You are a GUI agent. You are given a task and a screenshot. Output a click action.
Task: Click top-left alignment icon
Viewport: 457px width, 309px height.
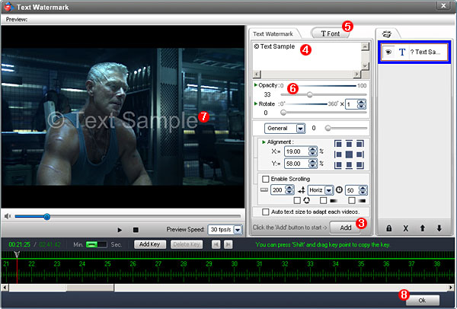(x=337, y=144)
